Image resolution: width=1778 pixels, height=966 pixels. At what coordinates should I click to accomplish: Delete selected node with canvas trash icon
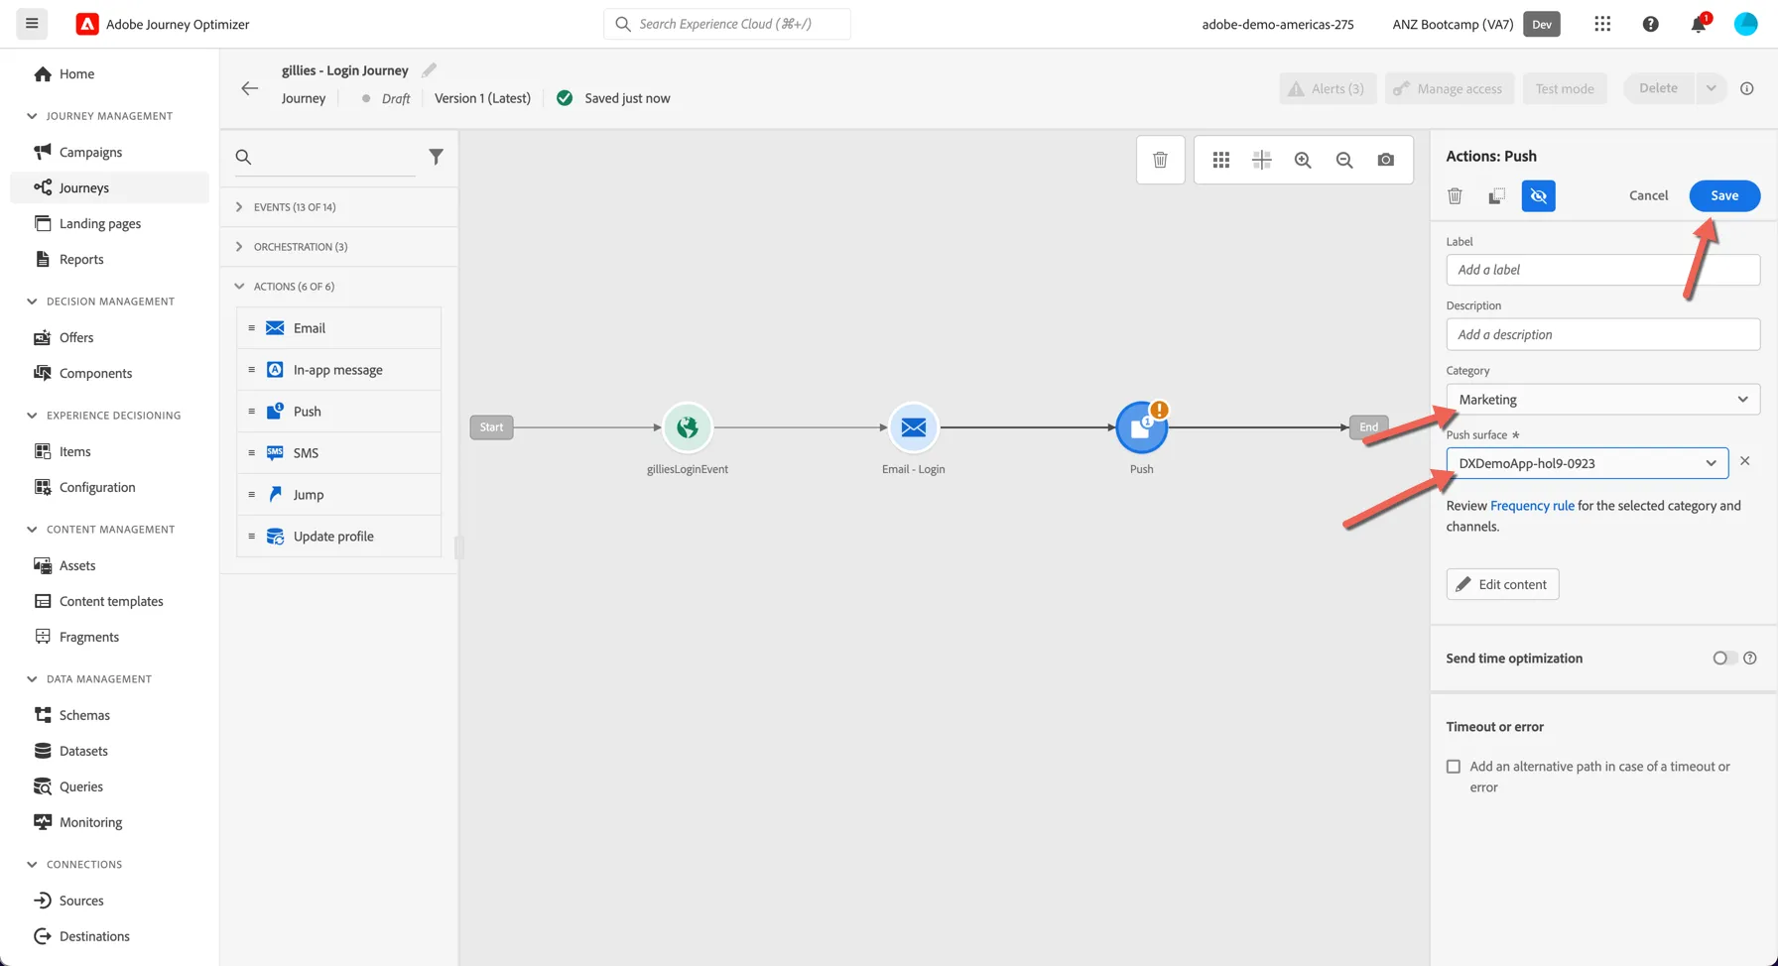[1160, 160]
